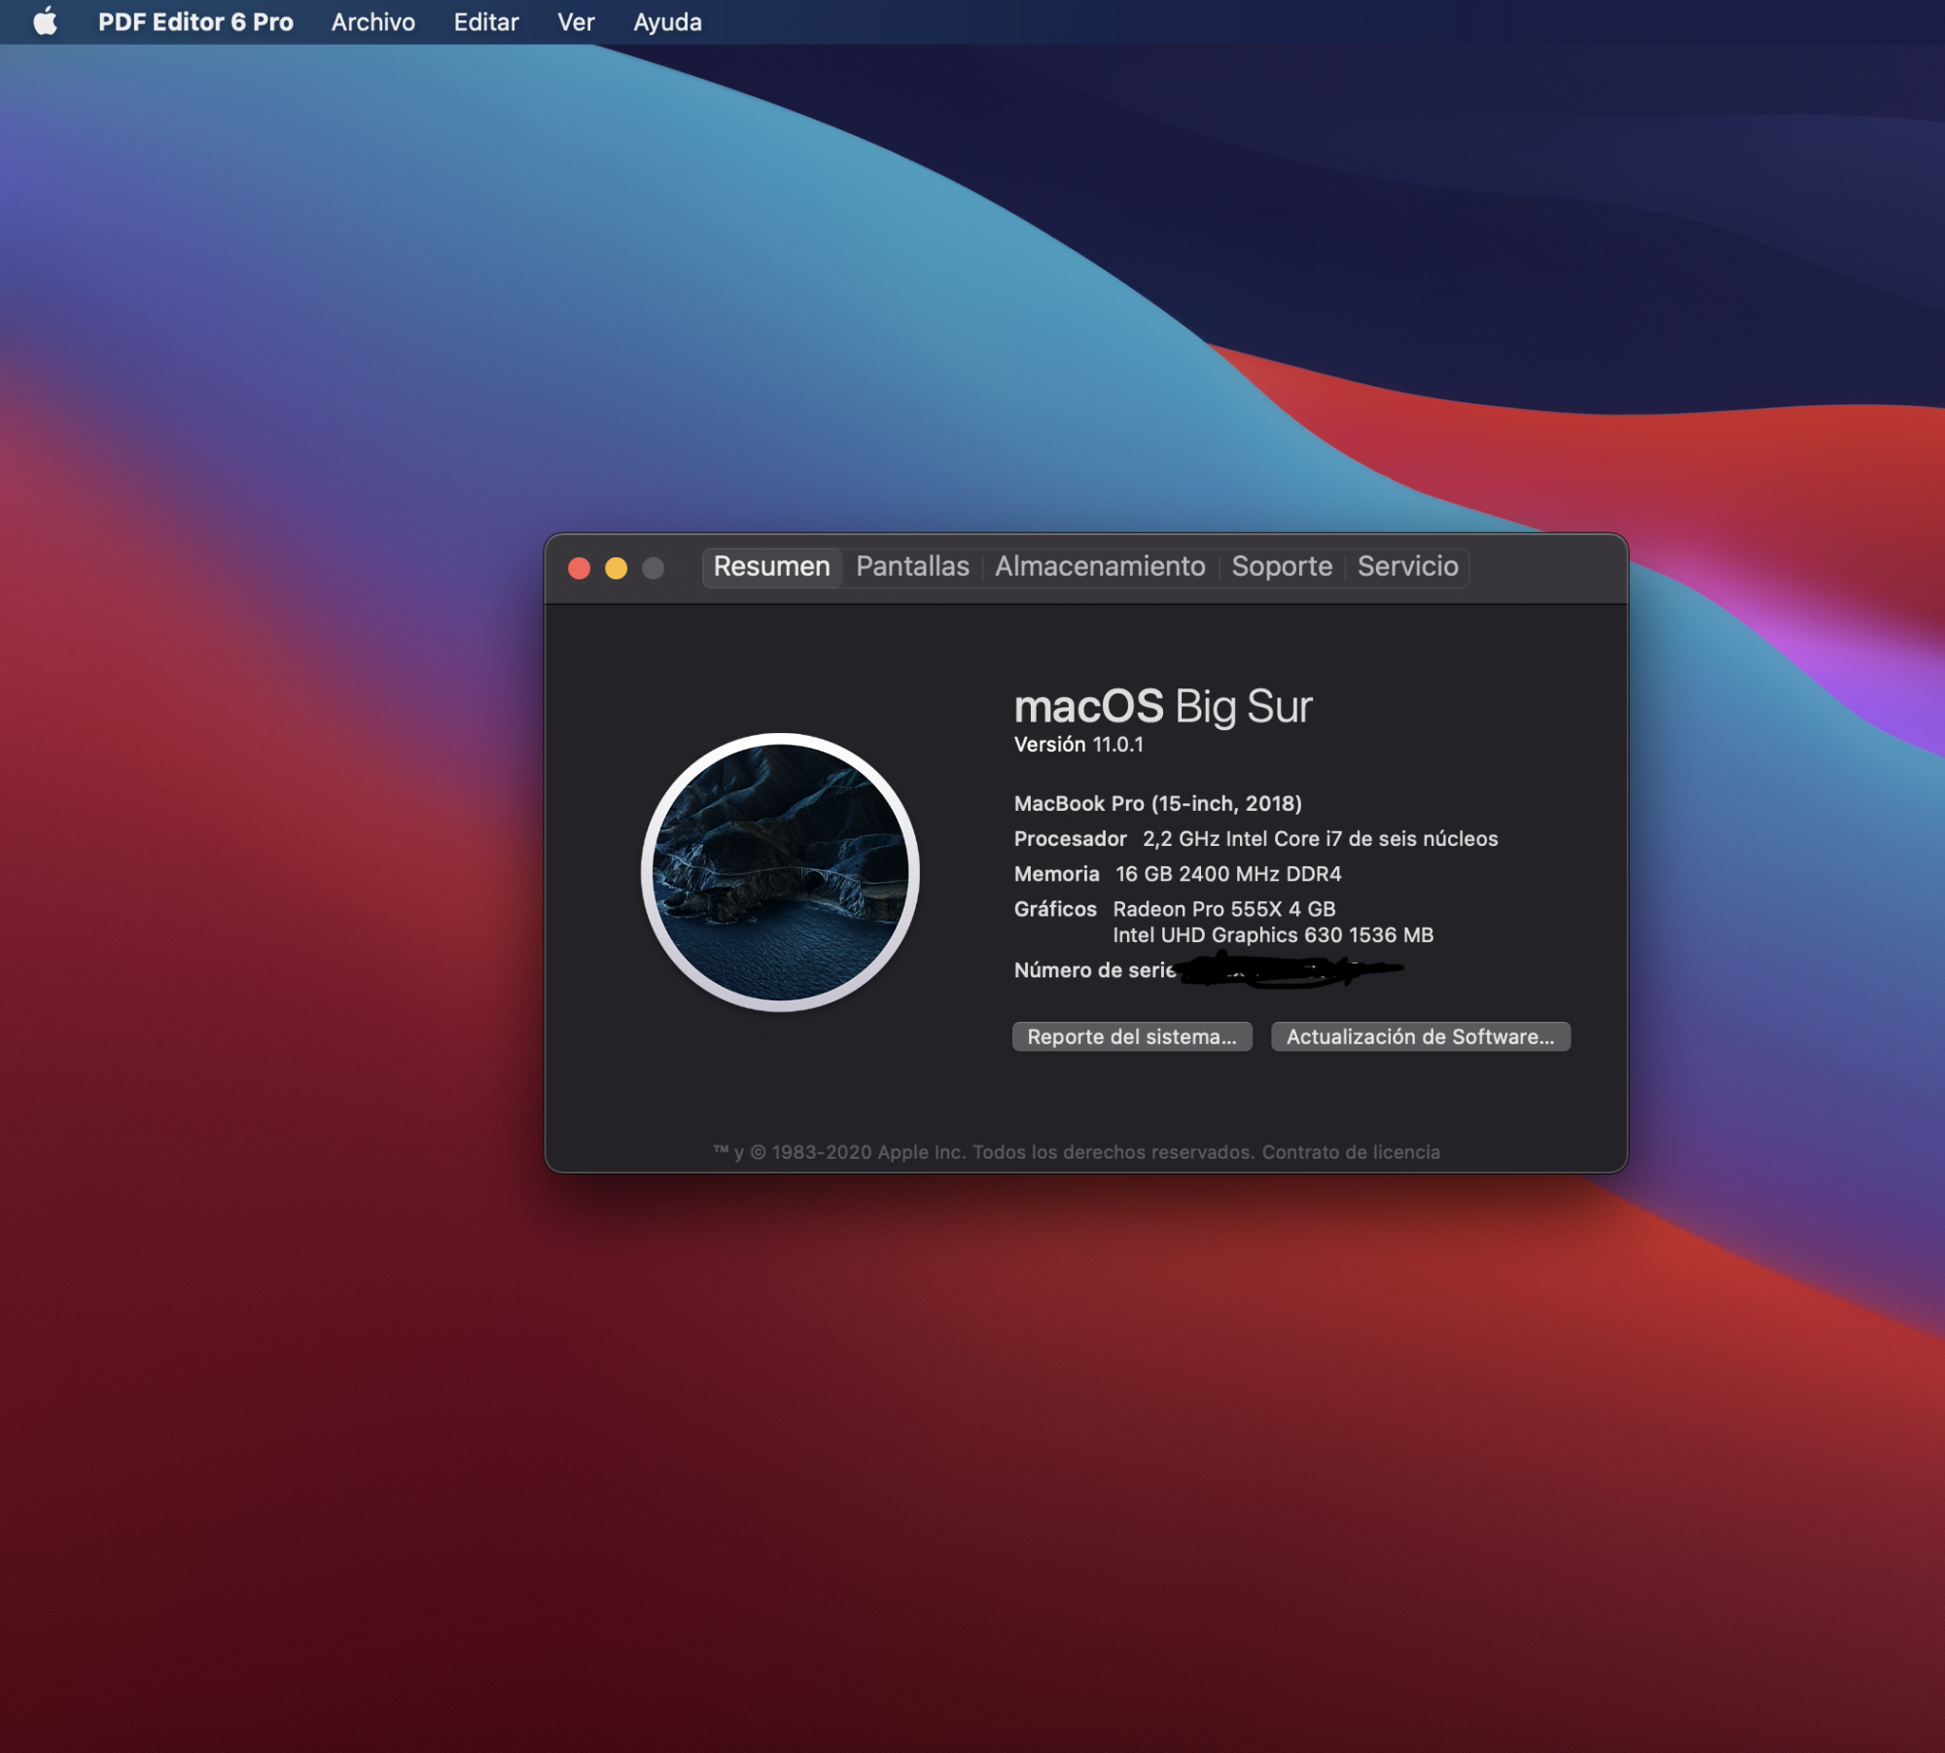Viewport: 1945px width, 1753px height.
Task: Open the PDF Editor 6 Pro menu
Action: [x=194, y=21]
